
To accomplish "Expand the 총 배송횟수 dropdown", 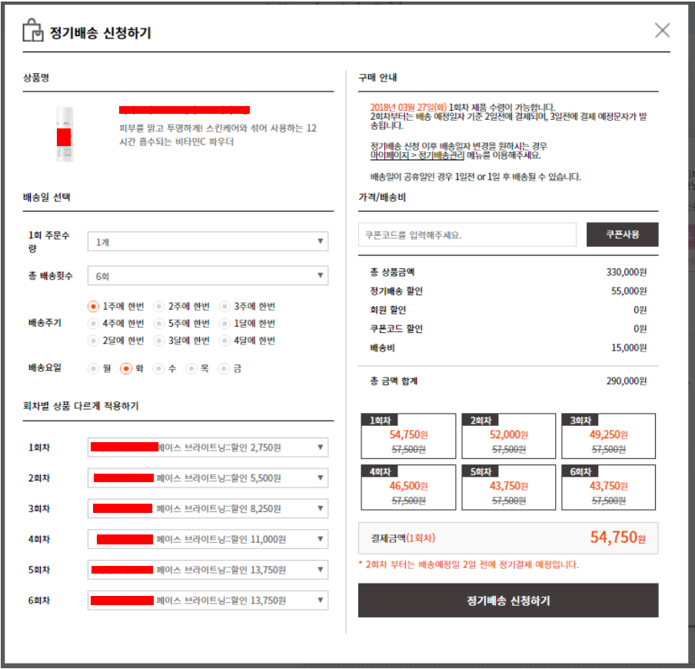I will pos(208,275).
